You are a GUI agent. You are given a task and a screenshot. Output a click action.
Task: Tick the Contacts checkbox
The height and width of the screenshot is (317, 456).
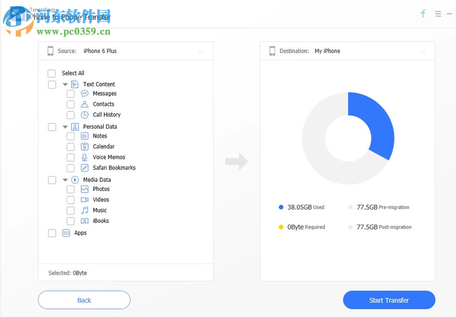[x=71, y=104]
